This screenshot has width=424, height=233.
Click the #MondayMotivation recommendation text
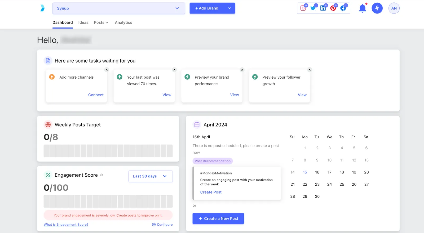(216, 173)
